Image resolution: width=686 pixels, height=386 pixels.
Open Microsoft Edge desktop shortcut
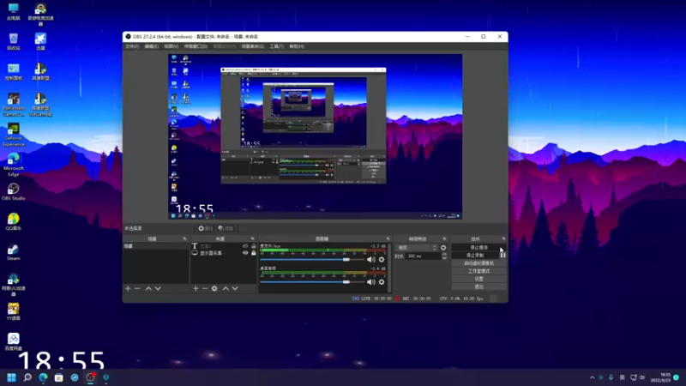tap(13, 165)
